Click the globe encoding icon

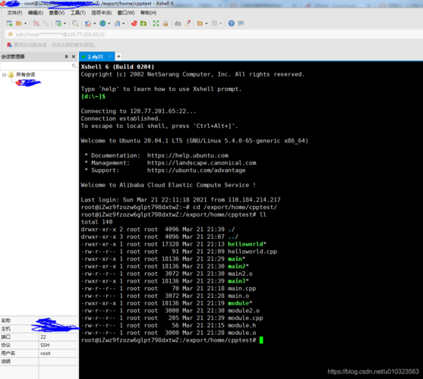point(103,23)
